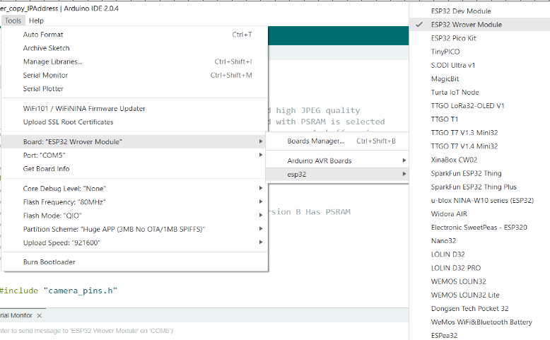Select Upload SSL Root Certificates
This screenshot has width=550, height=340.
(x=68, y=122)
